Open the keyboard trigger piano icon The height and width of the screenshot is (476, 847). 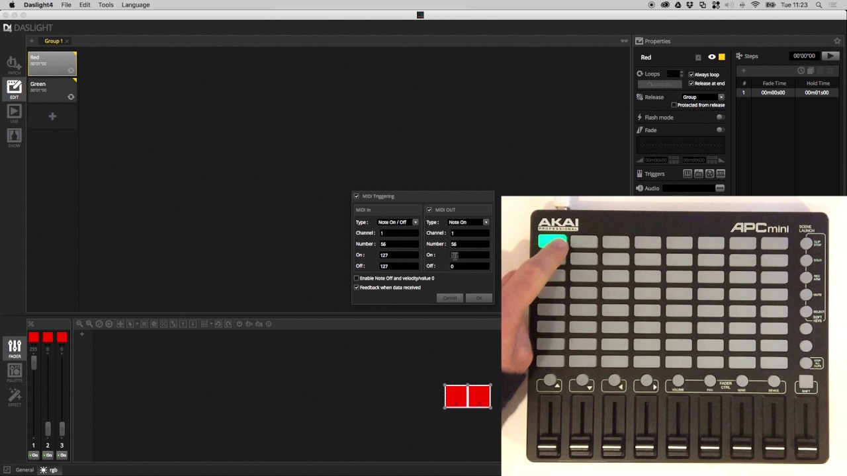[x=688, y=174]
